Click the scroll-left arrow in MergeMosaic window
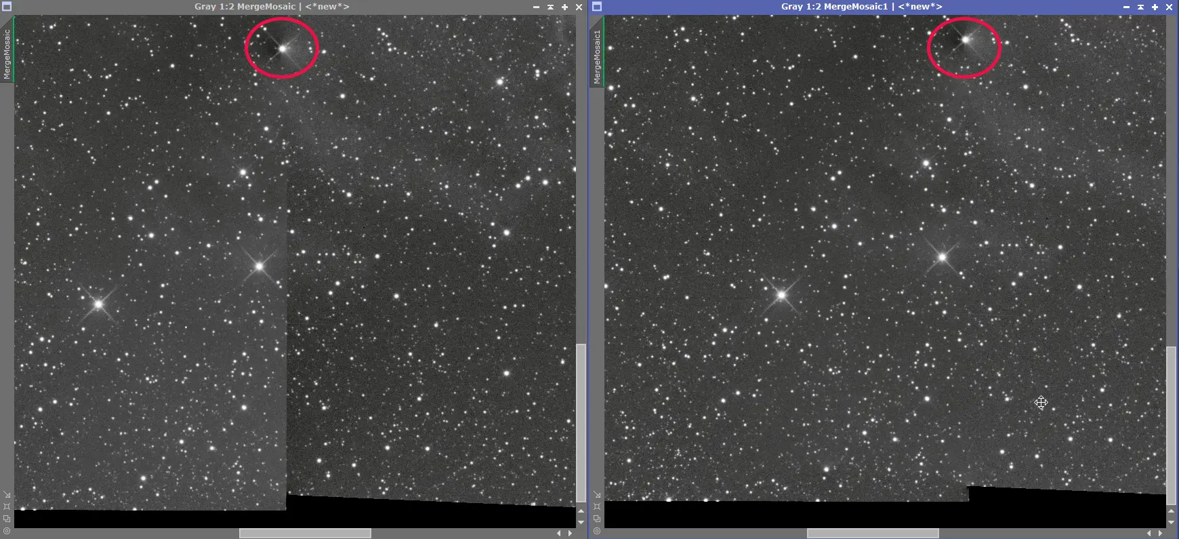The width and height of the screenshot is (1179, 539). 559,534
